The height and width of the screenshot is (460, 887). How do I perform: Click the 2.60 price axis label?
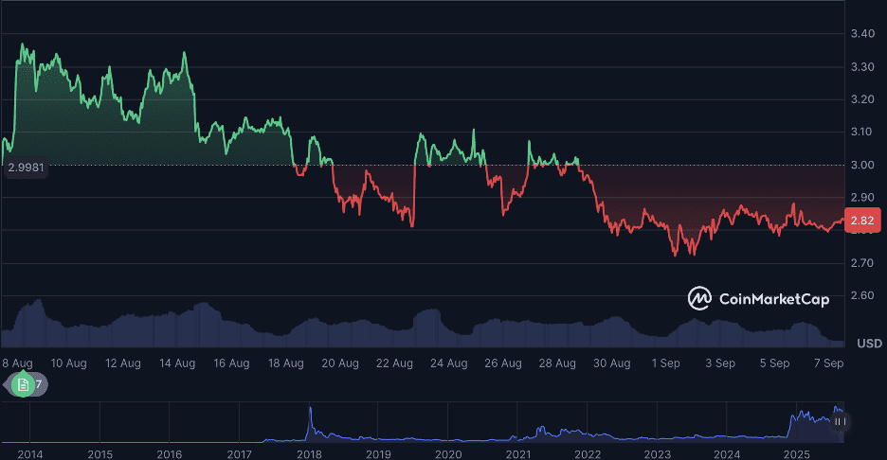[862, 296]
